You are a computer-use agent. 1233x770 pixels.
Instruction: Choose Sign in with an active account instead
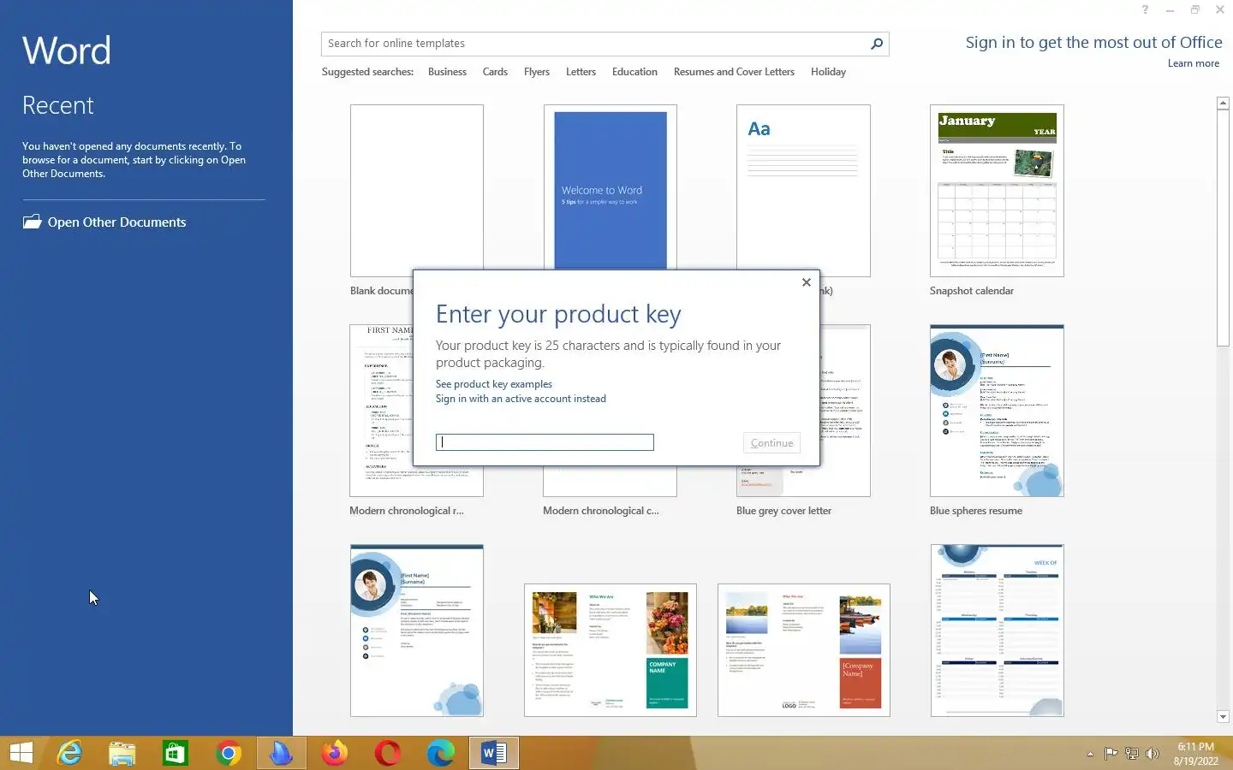tap(521, 399)
